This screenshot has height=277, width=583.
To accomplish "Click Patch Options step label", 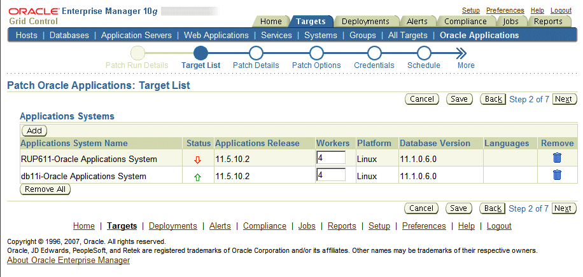I will [316, 65].
